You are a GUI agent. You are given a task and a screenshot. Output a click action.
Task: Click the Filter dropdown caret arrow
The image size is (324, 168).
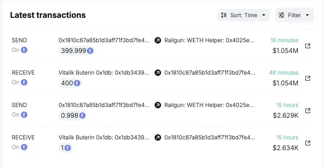(307, 15)
